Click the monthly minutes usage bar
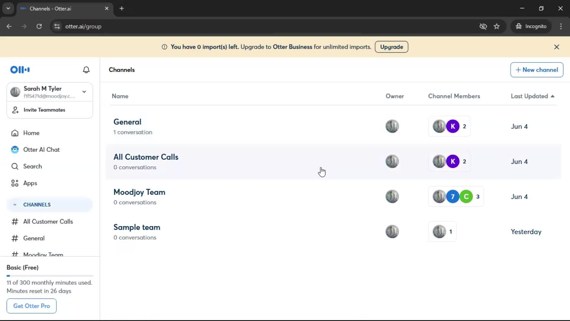 click(x=50, y=276)
